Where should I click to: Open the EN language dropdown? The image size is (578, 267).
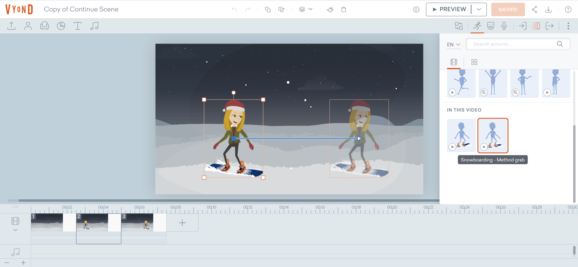(x=454, y=44)
